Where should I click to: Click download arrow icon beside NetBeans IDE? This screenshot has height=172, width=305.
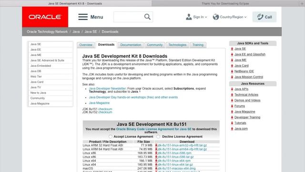pyautogui.click(x=232, y=72)
